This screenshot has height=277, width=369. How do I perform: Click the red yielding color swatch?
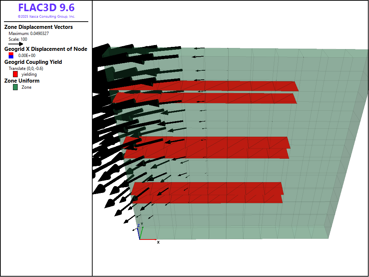[15, 74]
